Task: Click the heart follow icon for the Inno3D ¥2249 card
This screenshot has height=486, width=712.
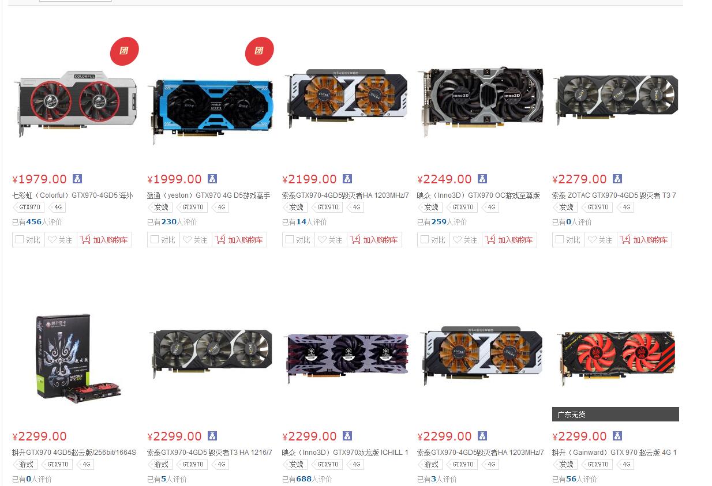Action: 457,240
